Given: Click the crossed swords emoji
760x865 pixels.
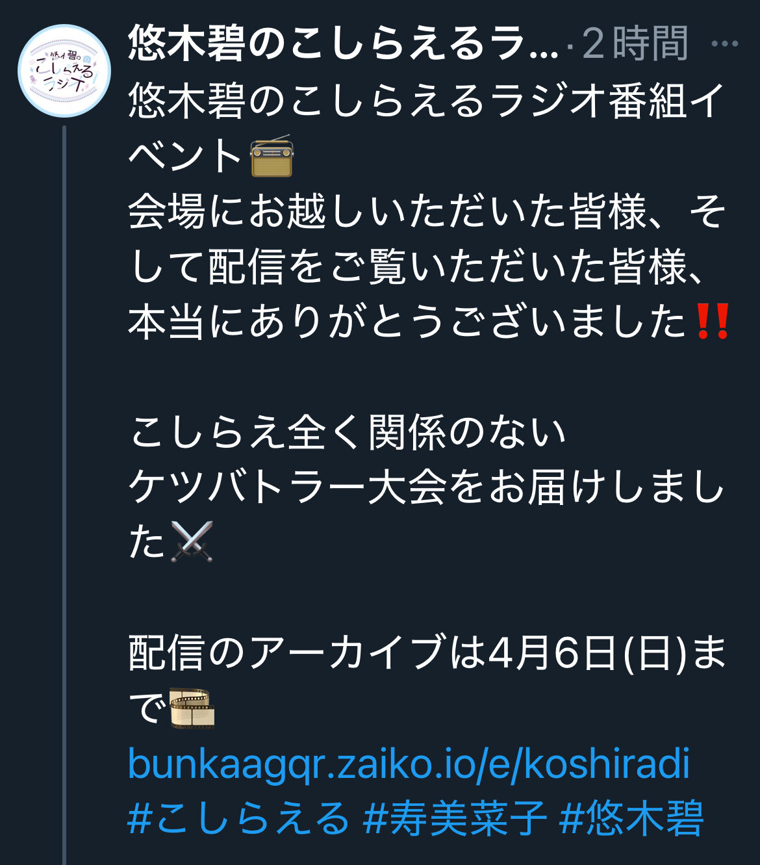Looking at the screenshot, I should pos(191,541).
